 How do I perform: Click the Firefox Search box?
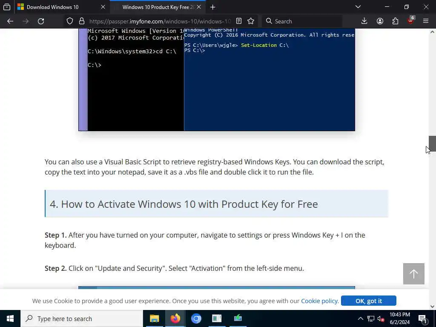(302, 21)
